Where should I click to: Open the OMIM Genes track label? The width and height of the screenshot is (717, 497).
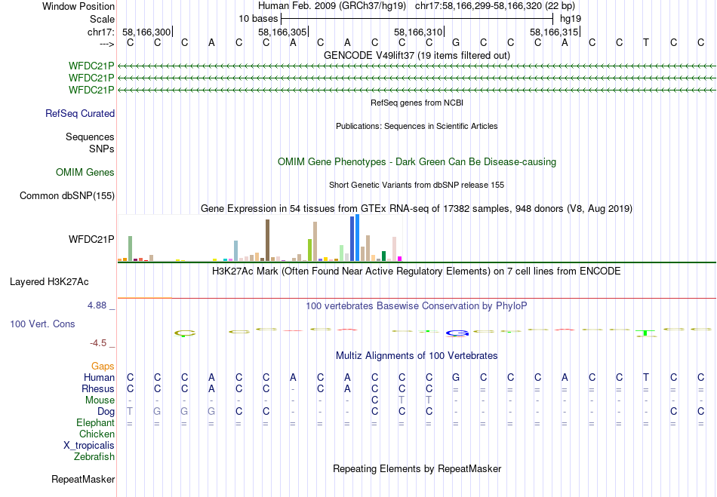pos(85,172)
